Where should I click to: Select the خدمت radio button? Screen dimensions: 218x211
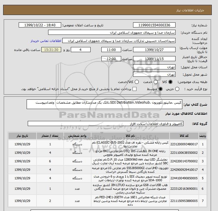(156, 82)
